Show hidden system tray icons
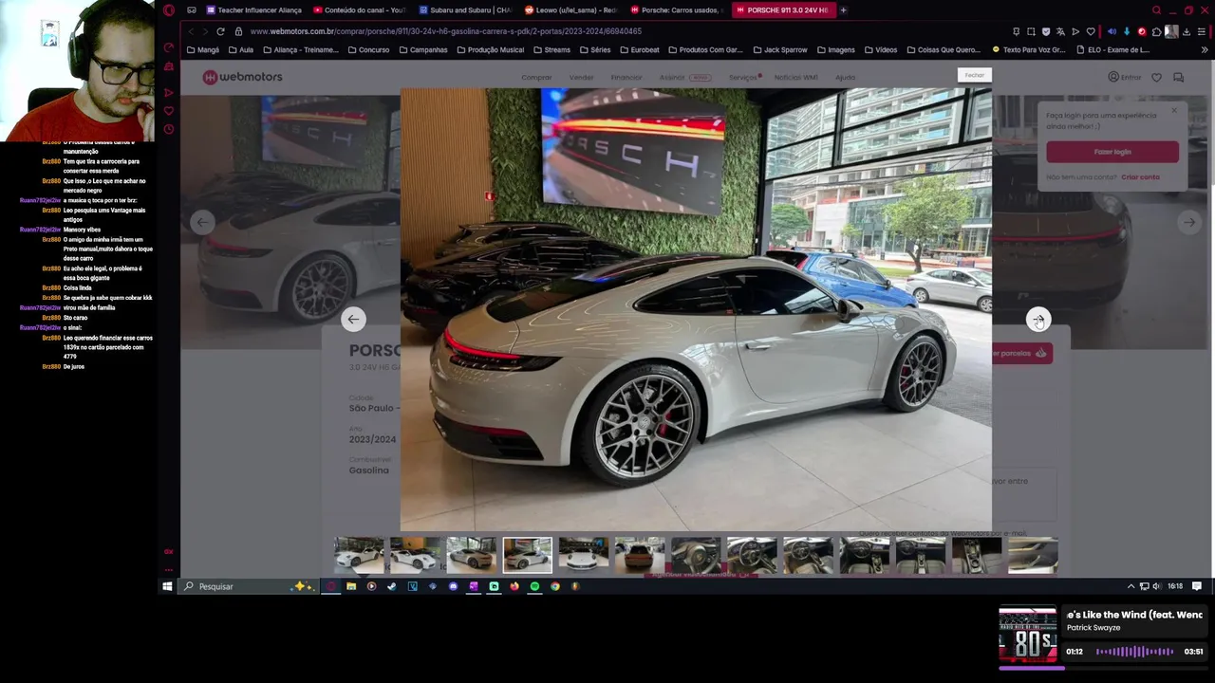 click(1131, 586)
